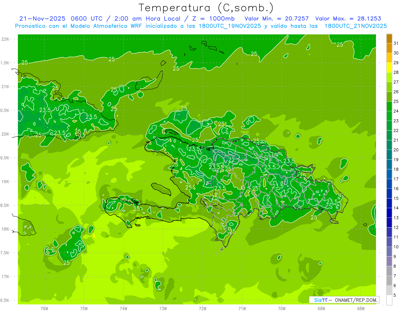This screenshot has height=313, width=405.
Task: Click the color-scale value "6"
Action: pyautogui.click(x=395, y=286)
